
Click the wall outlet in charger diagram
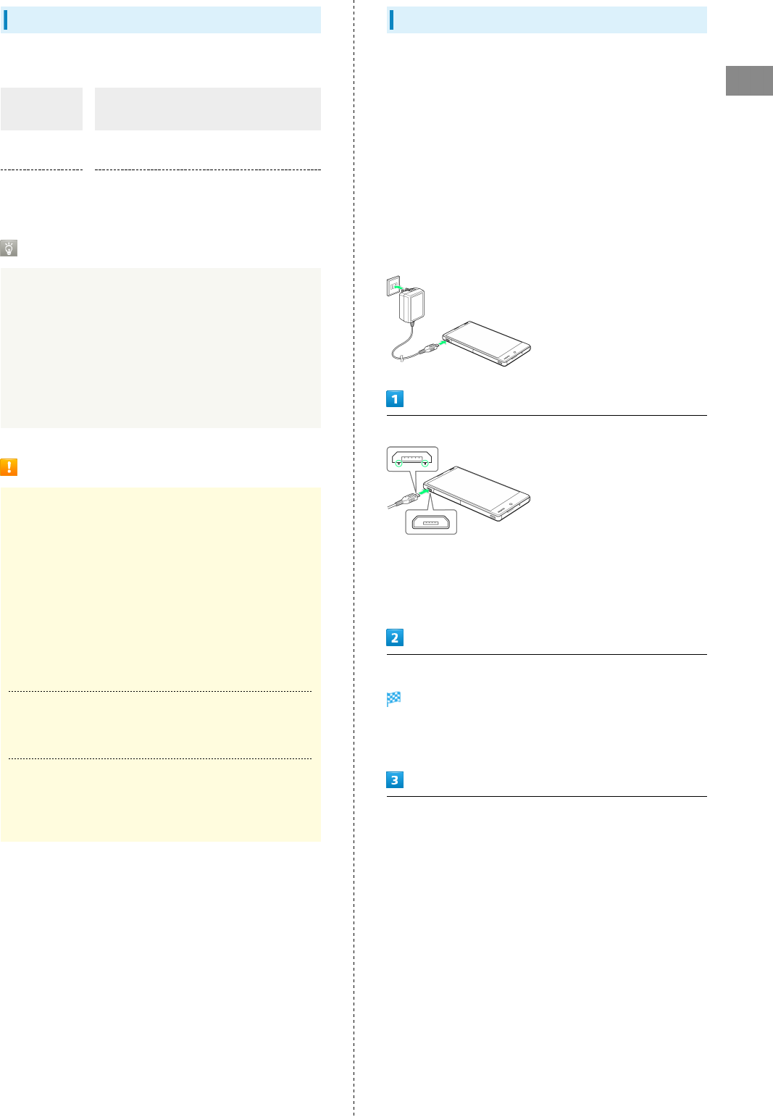click(392, 287)
